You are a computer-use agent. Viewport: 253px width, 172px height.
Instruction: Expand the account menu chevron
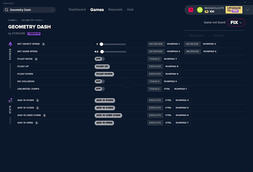[x=247, y=10]
